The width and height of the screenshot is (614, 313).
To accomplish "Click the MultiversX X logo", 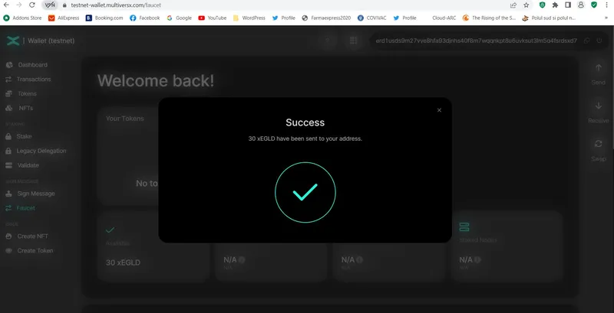I will (x=13, y=41).
